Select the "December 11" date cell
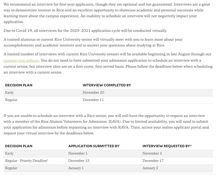The image size is (216, 175). tap(93, 100)
